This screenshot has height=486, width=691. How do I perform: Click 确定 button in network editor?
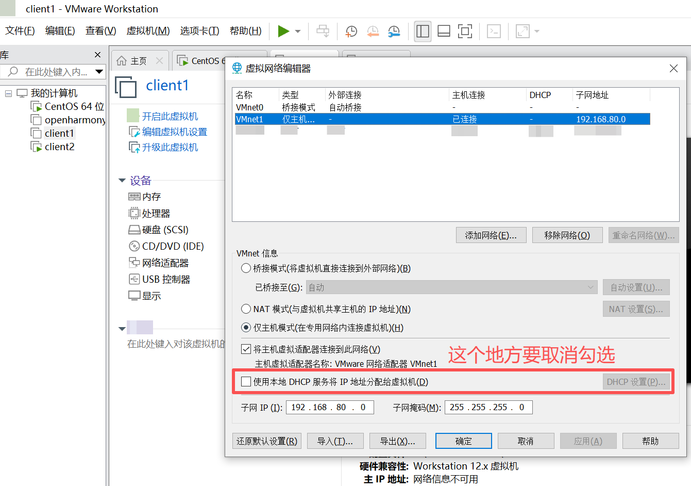(x=464, y=441)
